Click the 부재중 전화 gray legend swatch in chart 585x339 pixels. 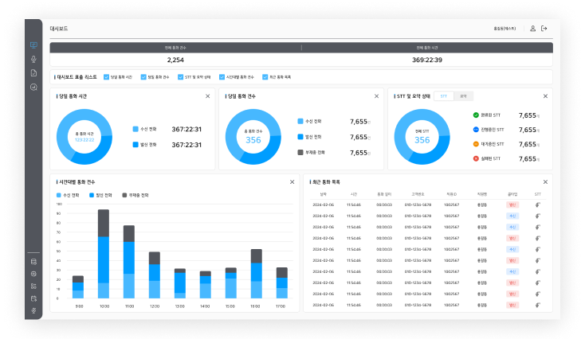point(125,194)
